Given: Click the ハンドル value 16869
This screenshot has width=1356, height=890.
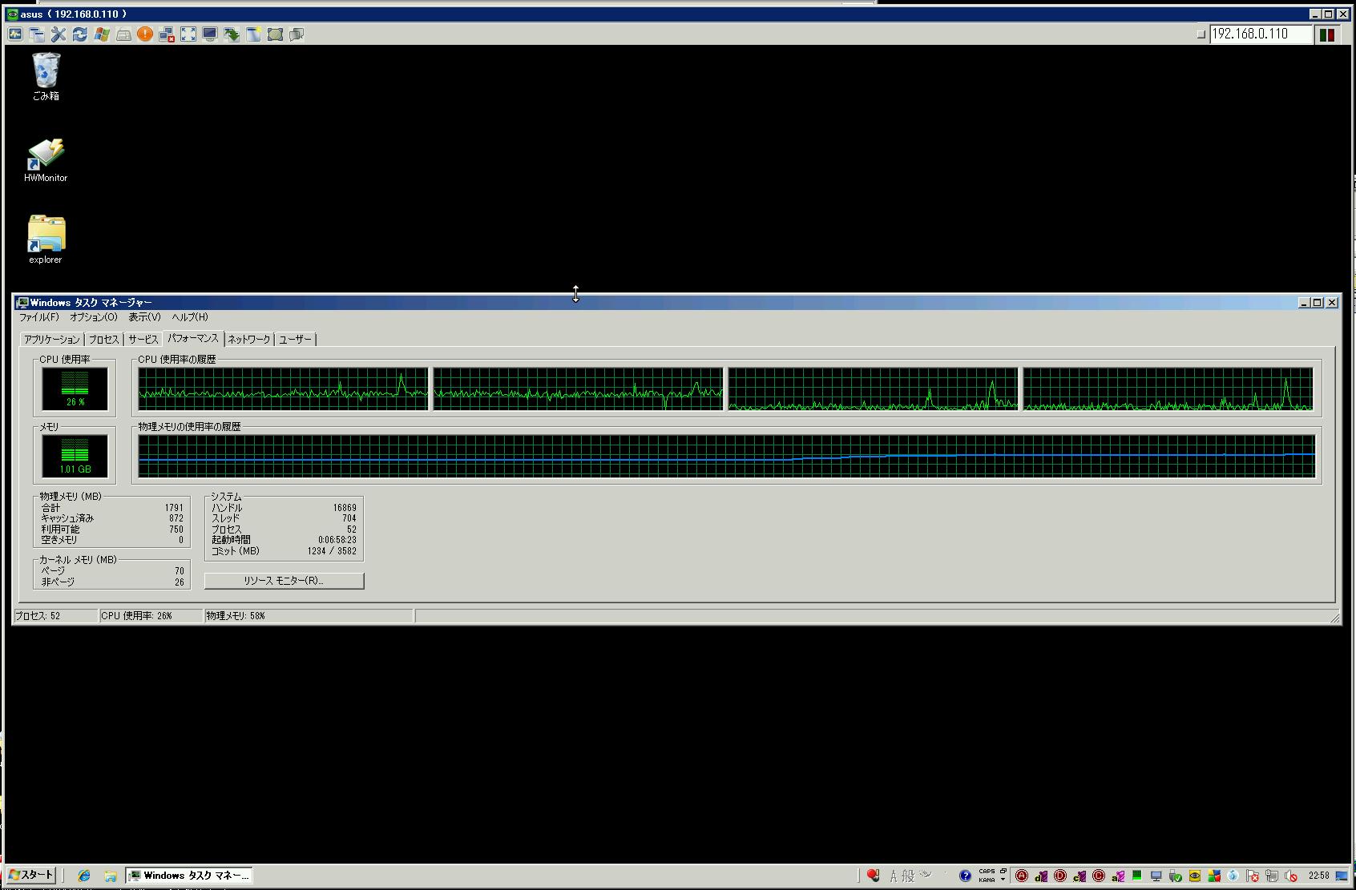Looking at the screenshot, I should point(345,508).
